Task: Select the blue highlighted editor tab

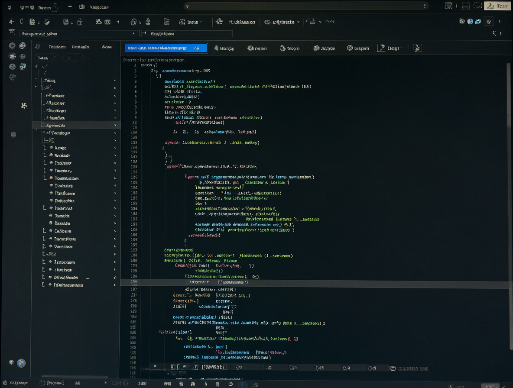Action: (166, 48)
